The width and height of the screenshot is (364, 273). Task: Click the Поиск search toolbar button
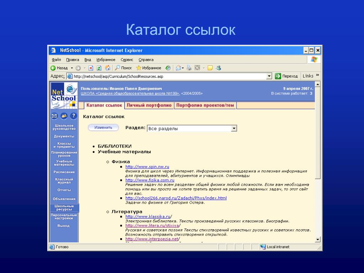[x=123, y=68]
